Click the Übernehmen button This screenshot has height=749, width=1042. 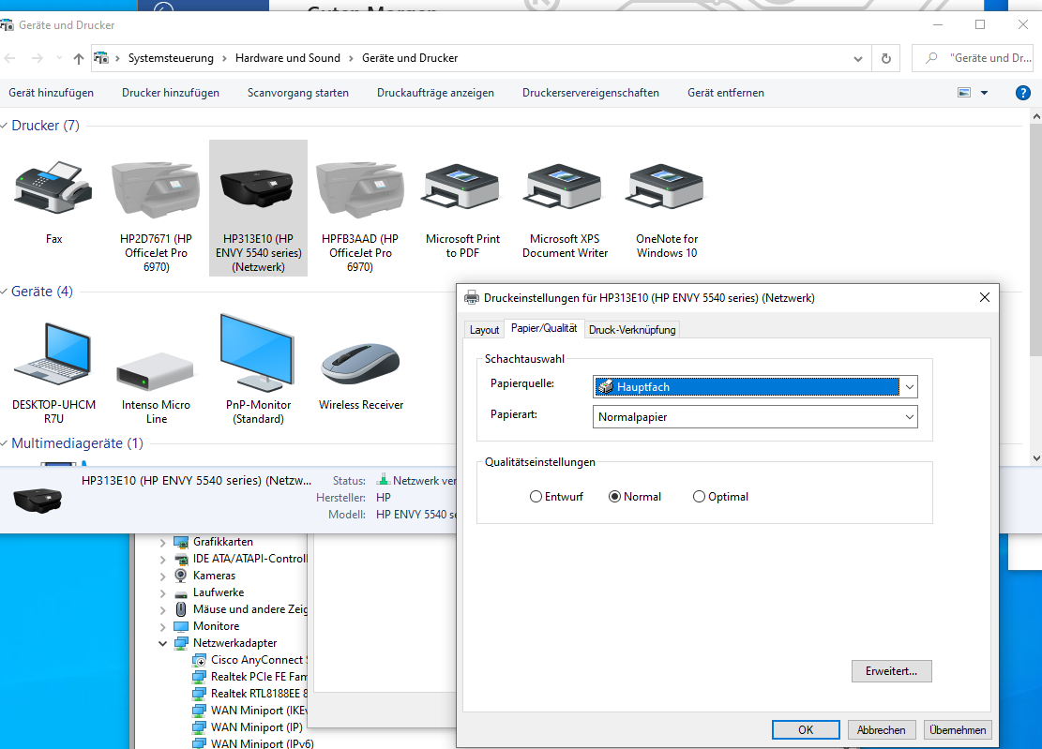(x=958, y=729)
